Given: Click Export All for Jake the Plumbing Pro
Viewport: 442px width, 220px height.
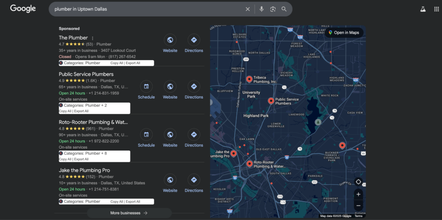Looking at the screenshot, I should click(133, 202).
